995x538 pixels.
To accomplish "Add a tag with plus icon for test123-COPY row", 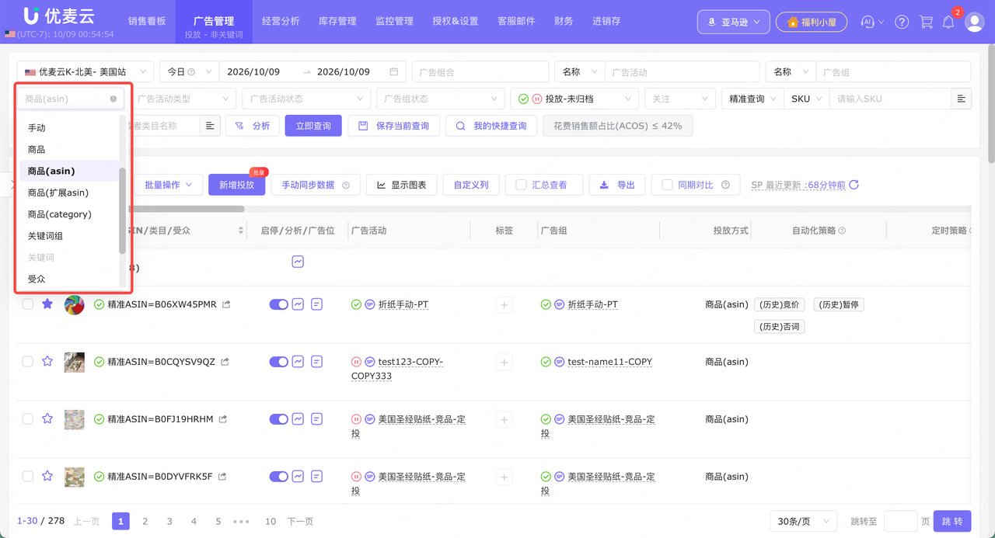I will tap(504, 363).
